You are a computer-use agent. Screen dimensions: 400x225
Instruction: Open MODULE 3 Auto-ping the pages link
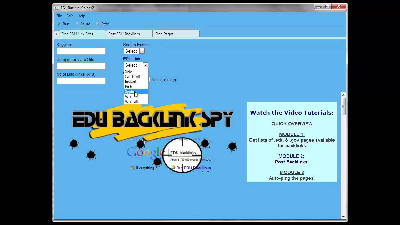pyautogui.click(x=292, y=175)
